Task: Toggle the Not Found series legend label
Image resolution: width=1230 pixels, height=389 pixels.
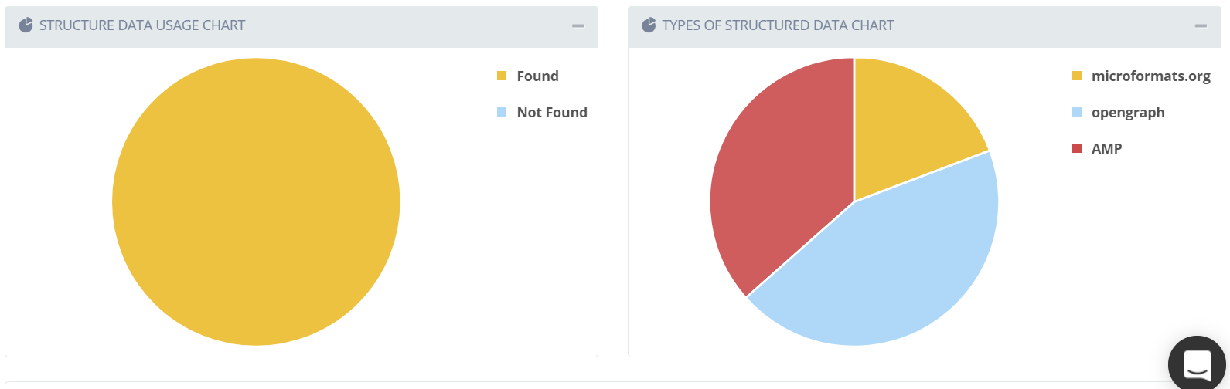Action: [552, 112]
